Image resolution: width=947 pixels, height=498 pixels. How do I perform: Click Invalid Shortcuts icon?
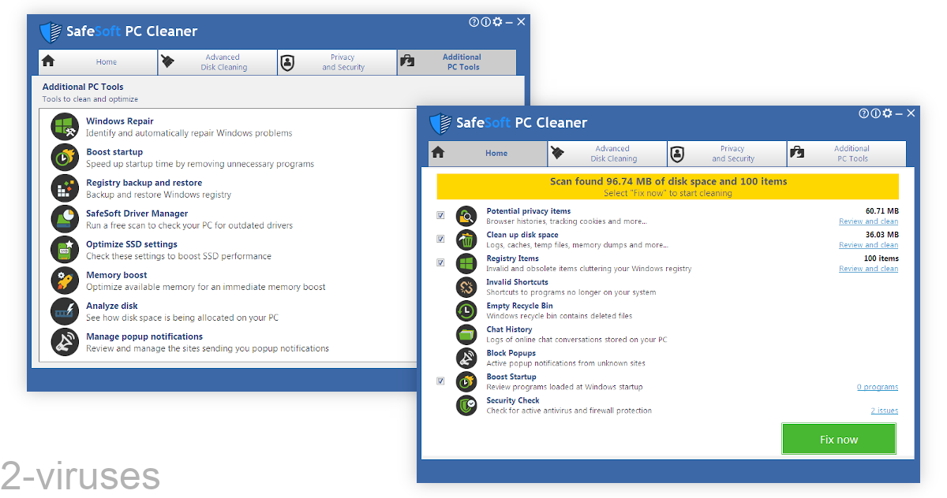tap(466, 287)
